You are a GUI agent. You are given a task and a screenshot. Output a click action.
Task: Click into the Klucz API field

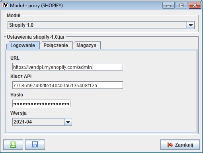(68, 85)
